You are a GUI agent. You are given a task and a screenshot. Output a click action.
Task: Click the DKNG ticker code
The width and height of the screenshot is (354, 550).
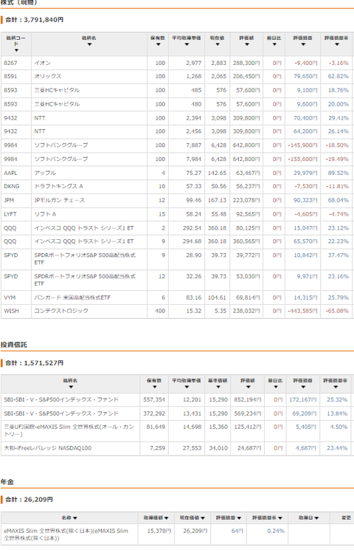coord(12,186)
